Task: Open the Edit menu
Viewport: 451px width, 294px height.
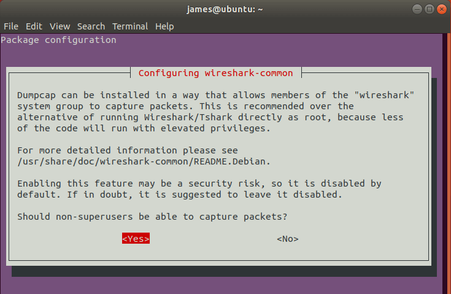Action: point(34,26)
